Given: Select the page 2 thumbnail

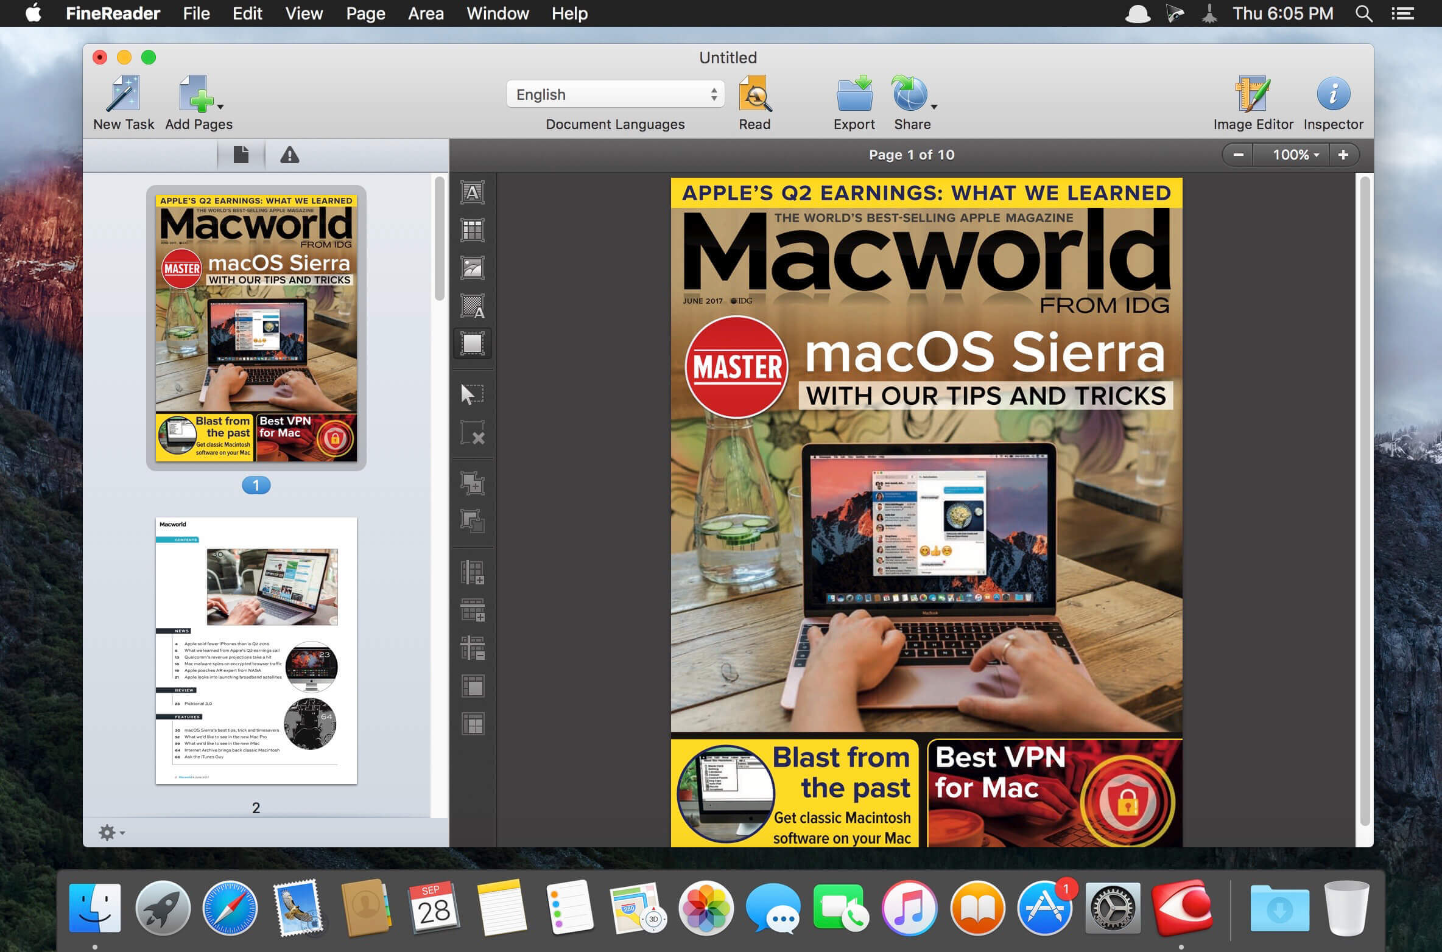Looking at the screenshot, I should point(256,650).
